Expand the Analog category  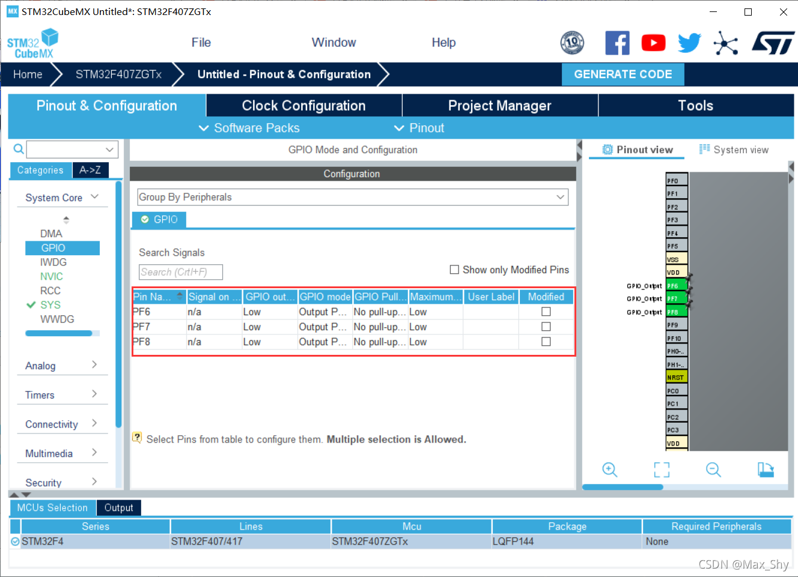(x=62, y=366)
